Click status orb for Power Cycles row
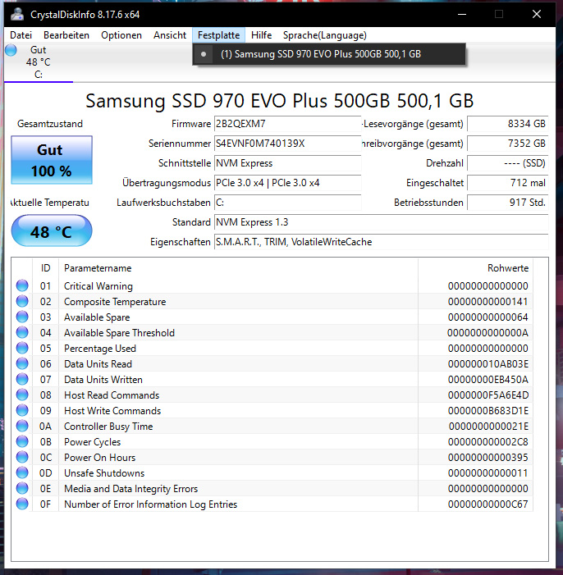The width and height of the screenshot is (563, 575). tap(22, 441)
